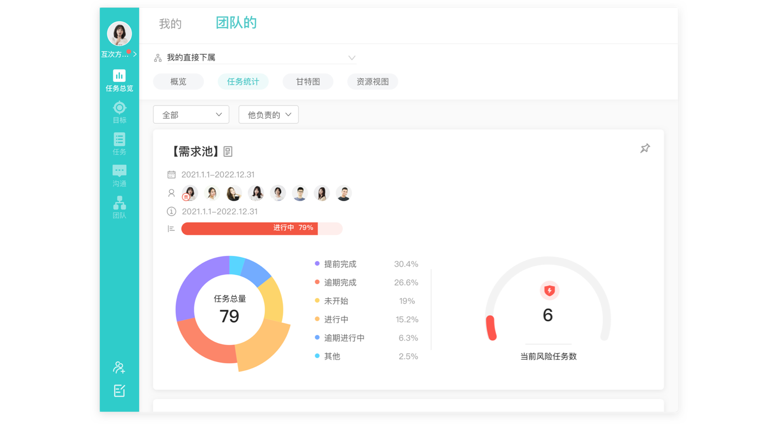Select the 概览 view tab
Image resolution: width=778 pixels, height=424 pixels.
tap(178, 82)
